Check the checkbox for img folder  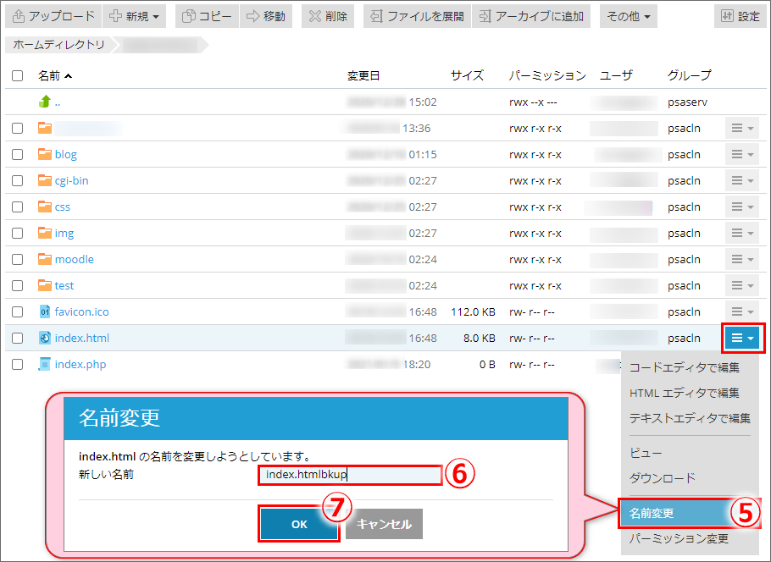(17, 233)
